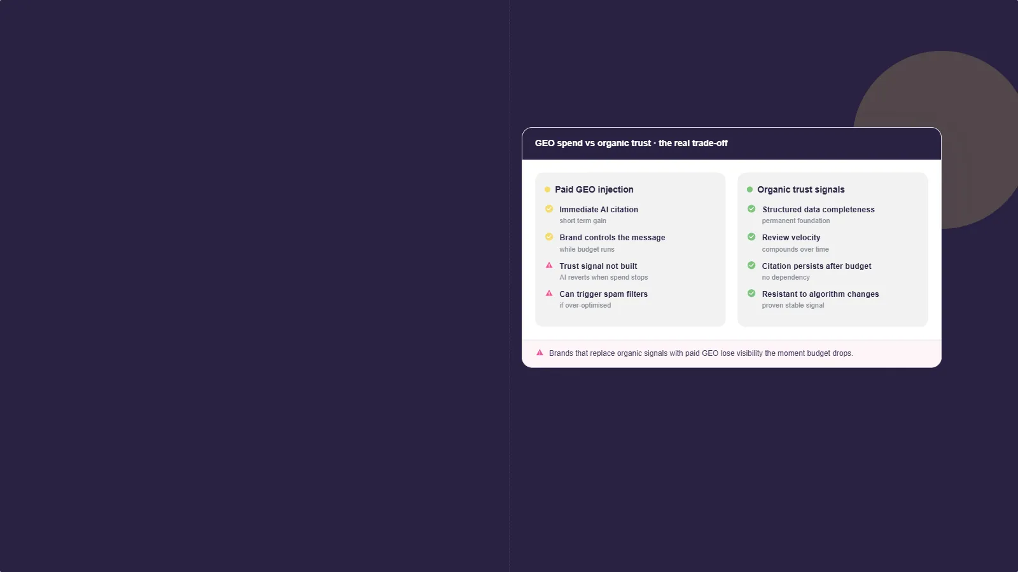Click the green dot beside Organic trust signals
This screenshot has height=572, width=1018.
point(750,189)
